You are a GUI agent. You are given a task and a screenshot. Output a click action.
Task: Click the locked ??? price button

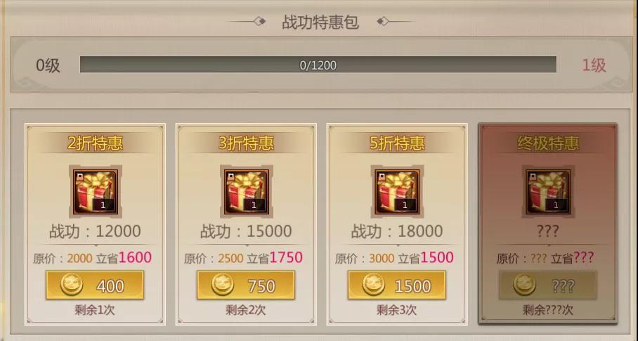[x=547, y=285]
